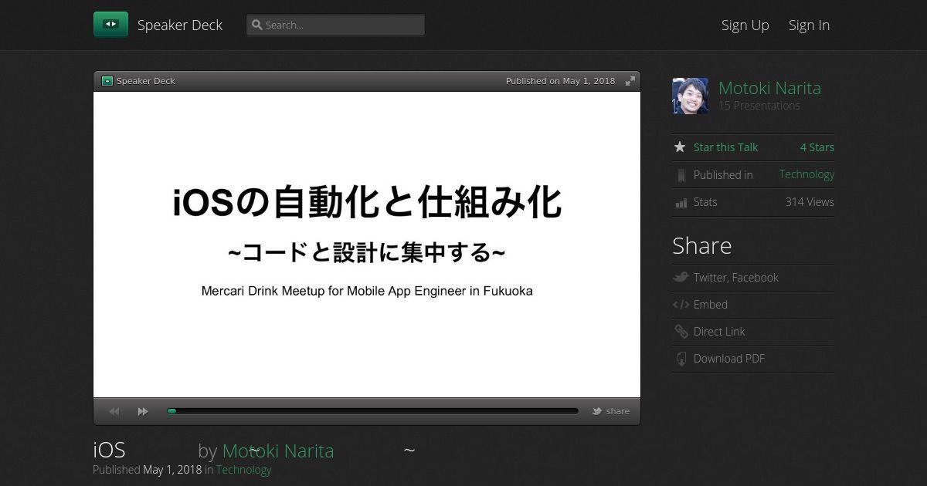This screenshot has width=927, height=486.
Task: Click the presentation slide to advance
Action: [x=367, y=245]
